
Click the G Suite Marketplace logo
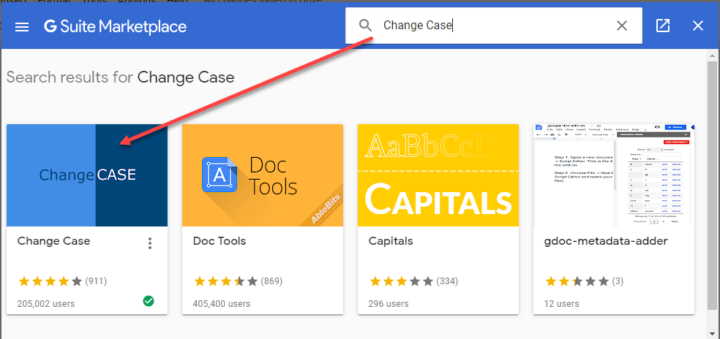tap(116, 26)
